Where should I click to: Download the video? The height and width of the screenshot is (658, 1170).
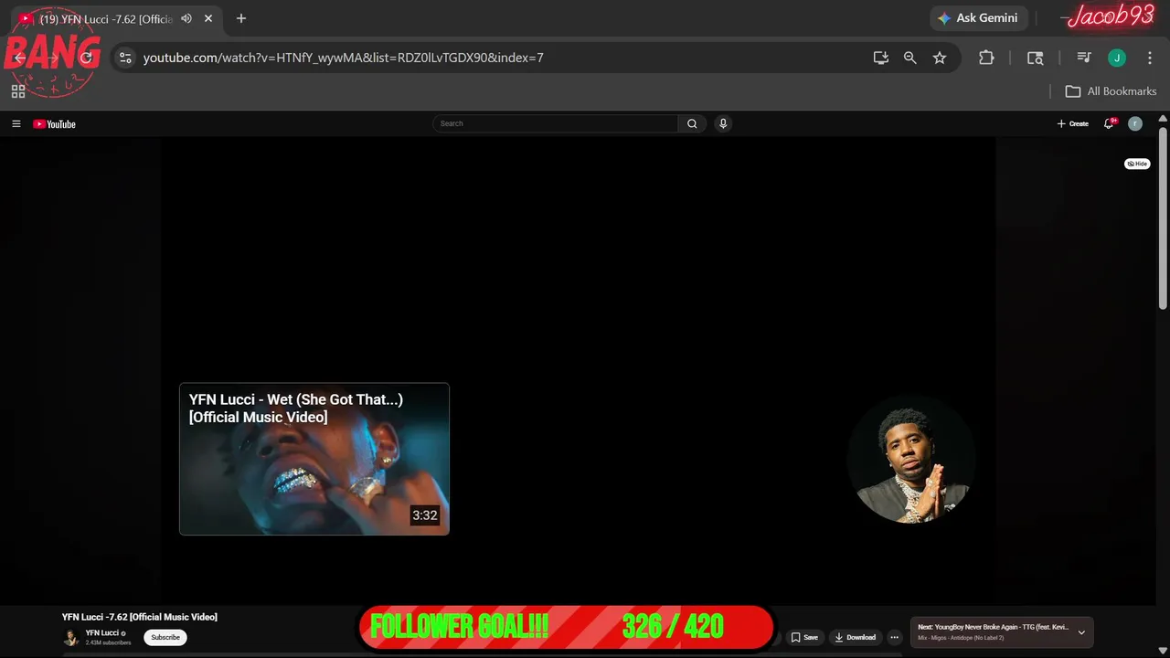(x=856, y=637)
